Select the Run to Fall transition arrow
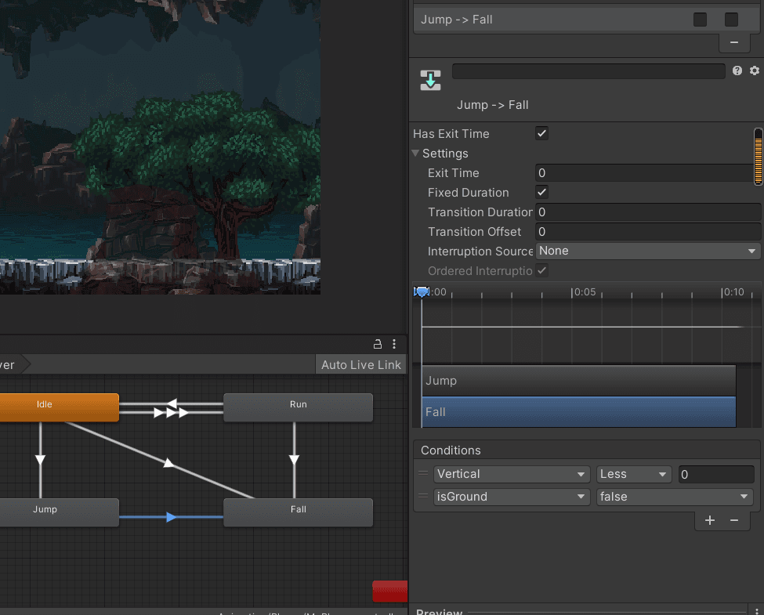This screenshot has height=615, width=764. click(x=294, y=460)
